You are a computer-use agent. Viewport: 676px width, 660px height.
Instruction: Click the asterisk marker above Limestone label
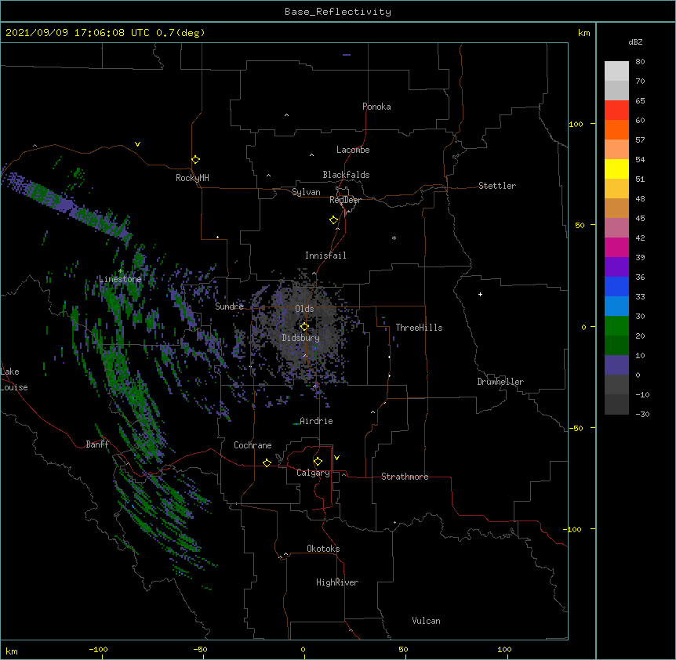tap(120, 271)
